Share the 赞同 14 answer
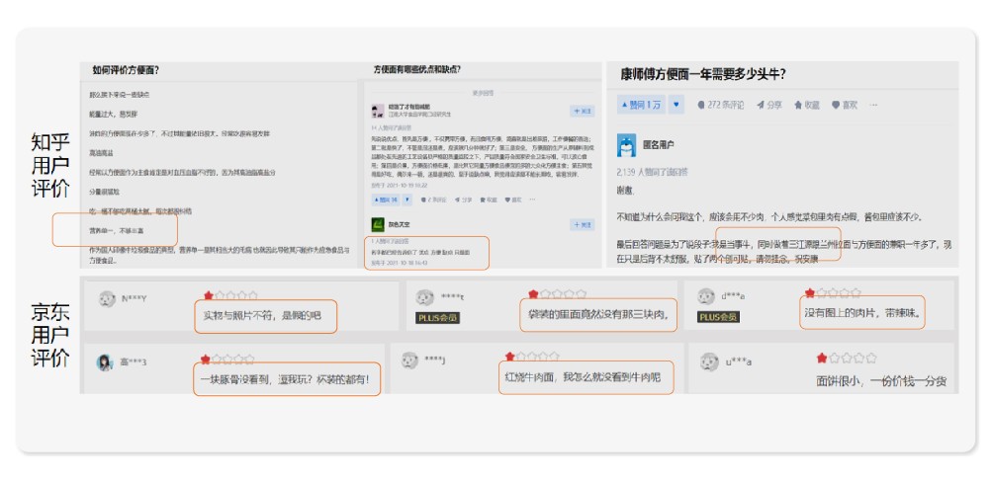Screen dimensions: 991x480 tap(463, 200)
